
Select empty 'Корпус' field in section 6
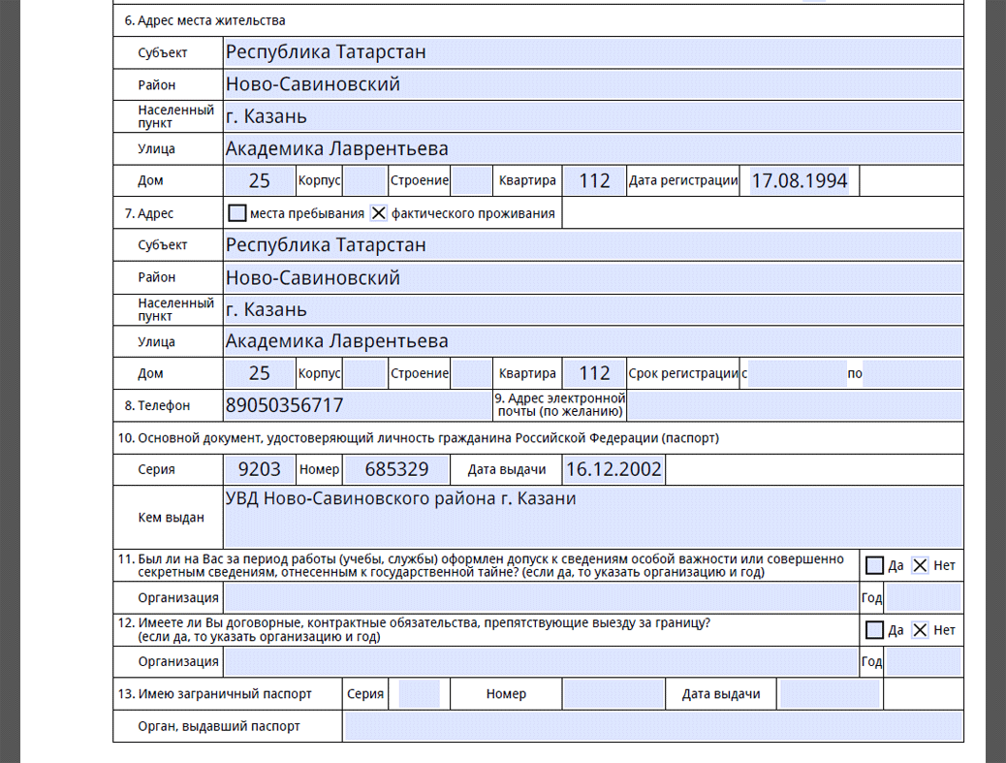coord(364,181)
